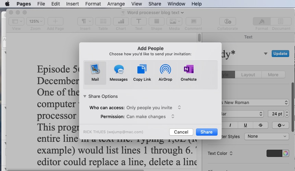295x171 pixels.
Task: Show the Document inspector icon
Action: (281, 21)
